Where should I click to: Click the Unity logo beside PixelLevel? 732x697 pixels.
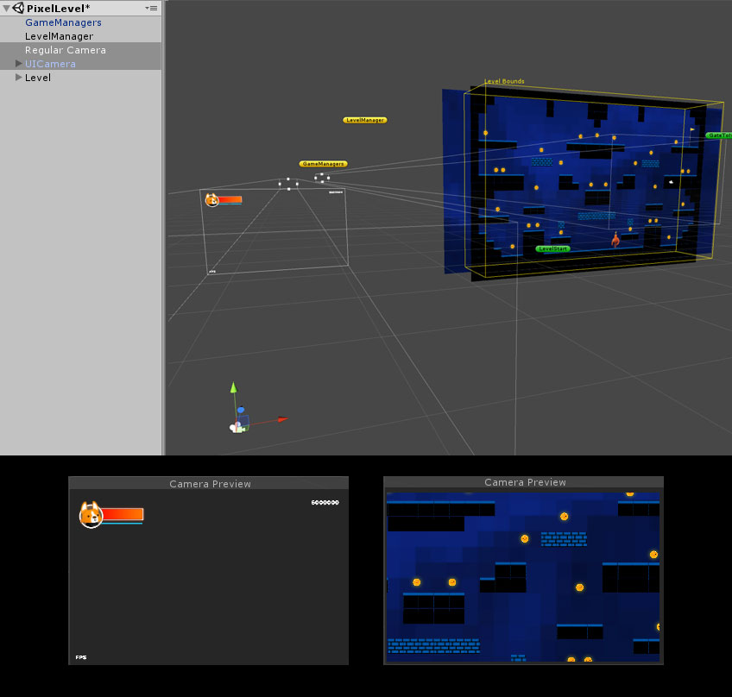pyautogui.click(x=18, y=8)
